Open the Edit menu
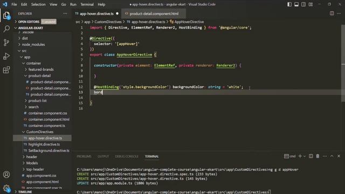 pyautogui.click(x=24, y=4)
